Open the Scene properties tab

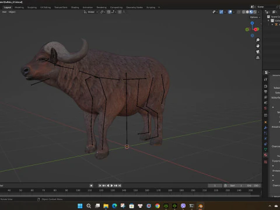[265, 103]
